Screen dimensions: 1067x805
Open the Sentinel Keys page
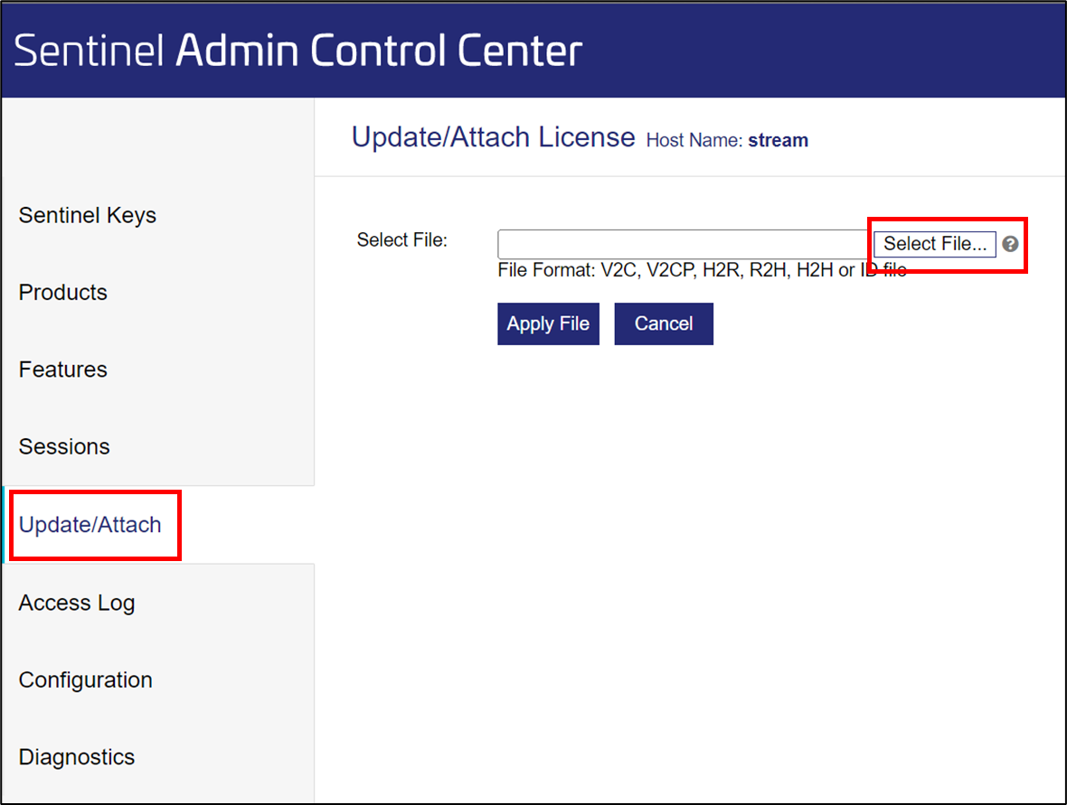tap(87, 215)
